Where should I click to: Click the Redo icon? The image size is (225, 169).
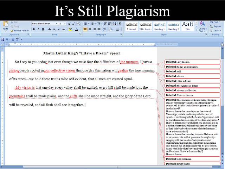tap(13, 39)
